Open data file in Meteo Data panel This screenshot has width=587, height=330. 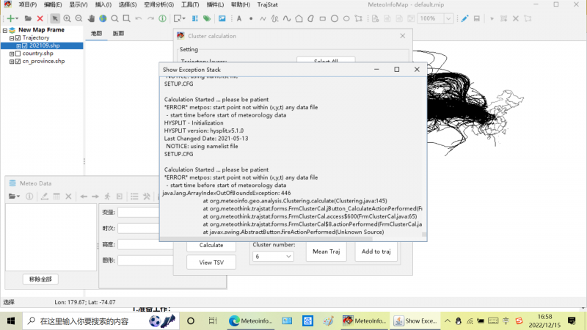click(x=14, y=196)
